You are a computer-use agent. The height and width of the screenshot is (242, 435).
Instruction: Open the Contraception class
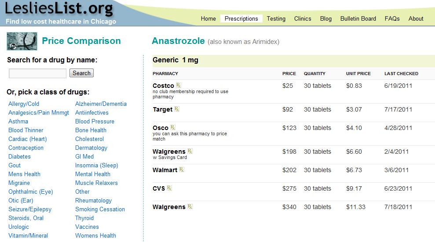click(x=26, y=148)
